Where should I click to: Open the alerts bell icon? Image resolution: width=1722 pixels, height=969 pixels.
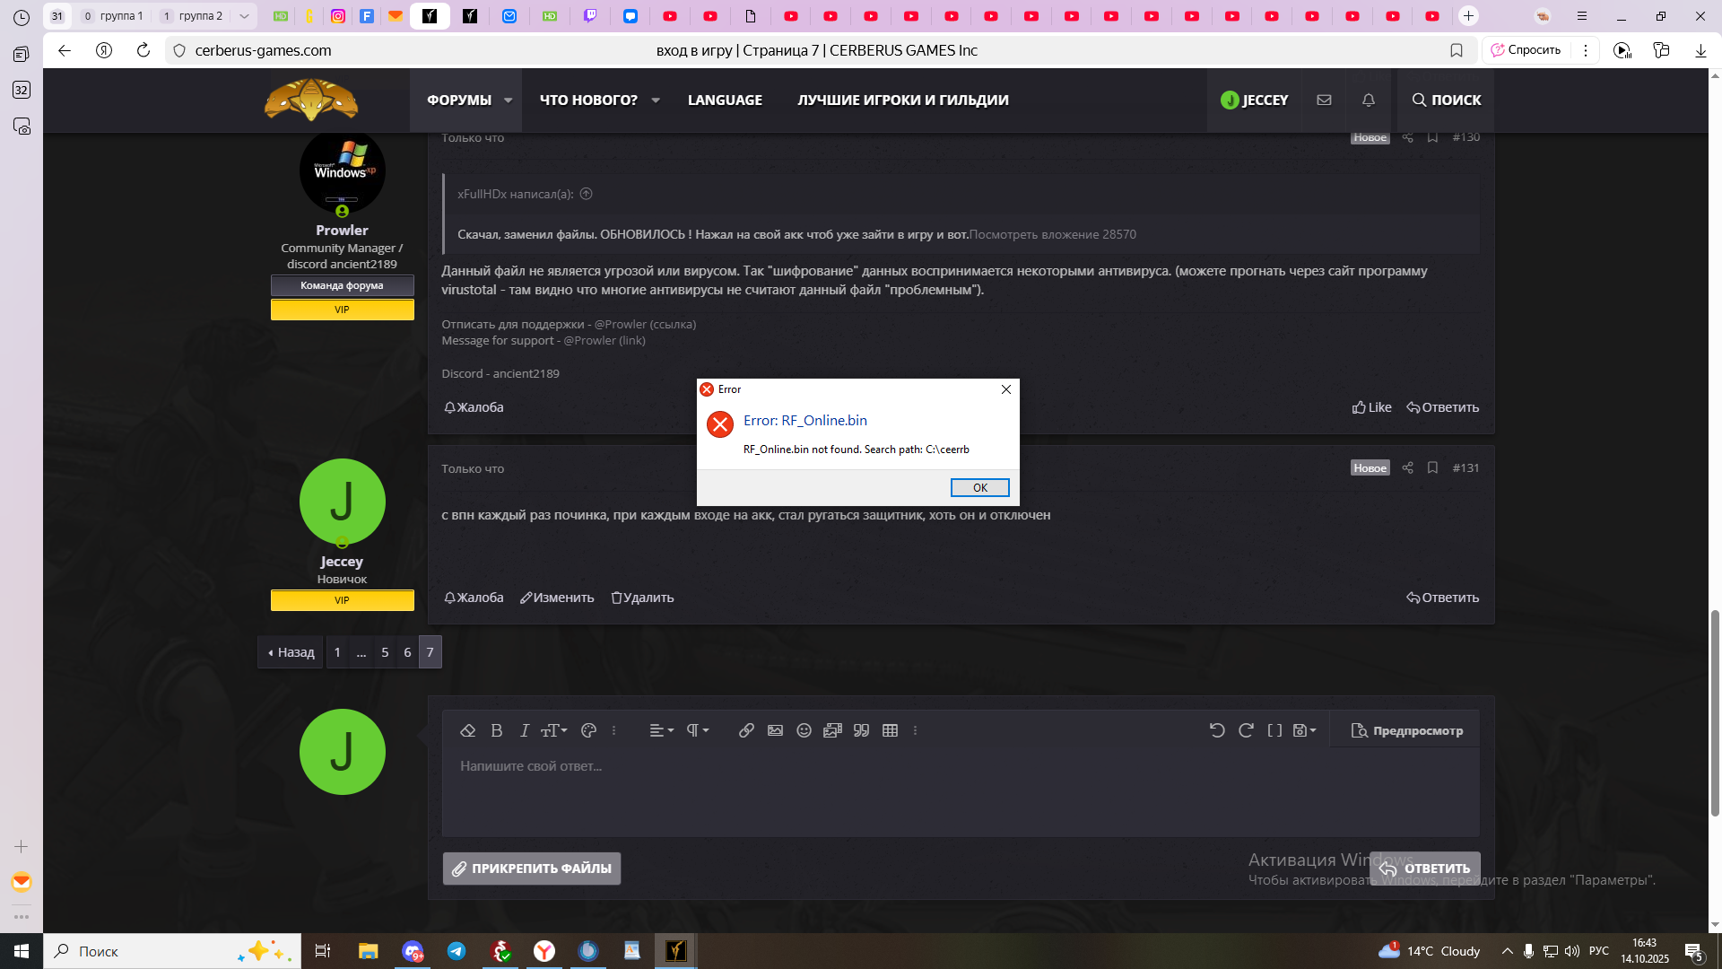(1368, 100)
